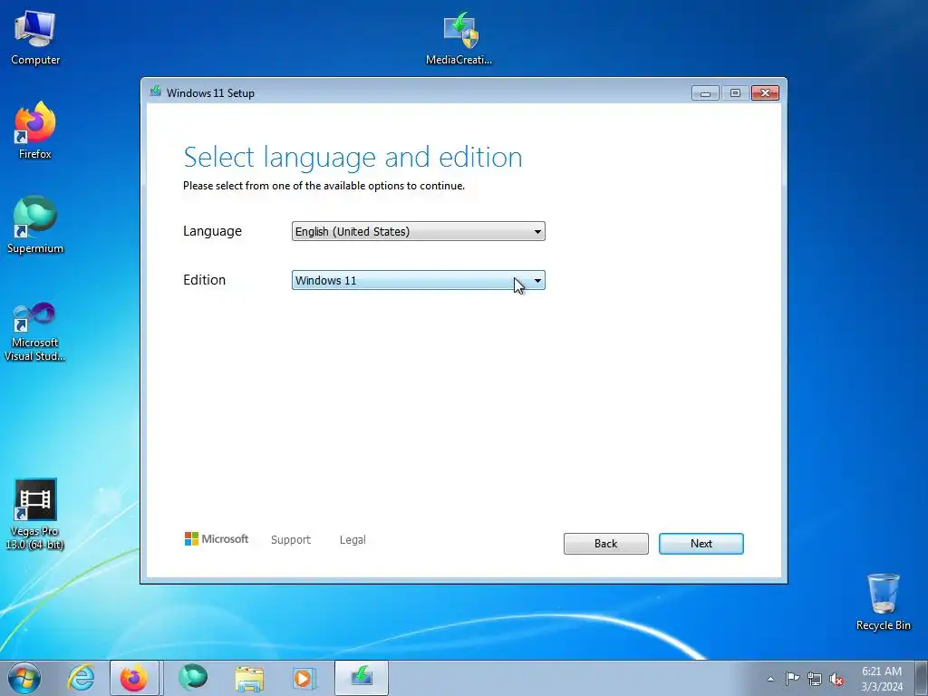Click the Microsoft logo
The width and height of the screenshot is (928, 696).
tap(217, 538)
